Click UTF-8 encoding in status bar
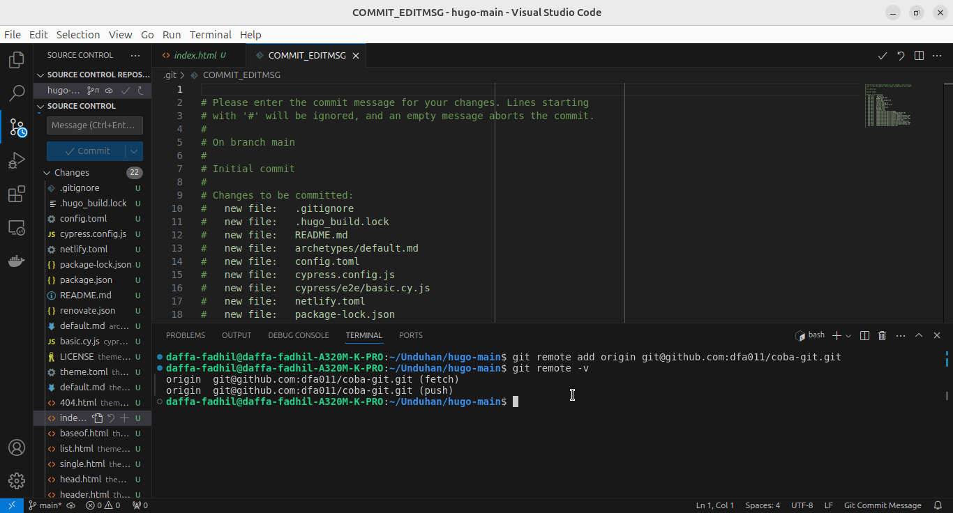This screenshot has width=953, height=513. [x=802, y=505]
